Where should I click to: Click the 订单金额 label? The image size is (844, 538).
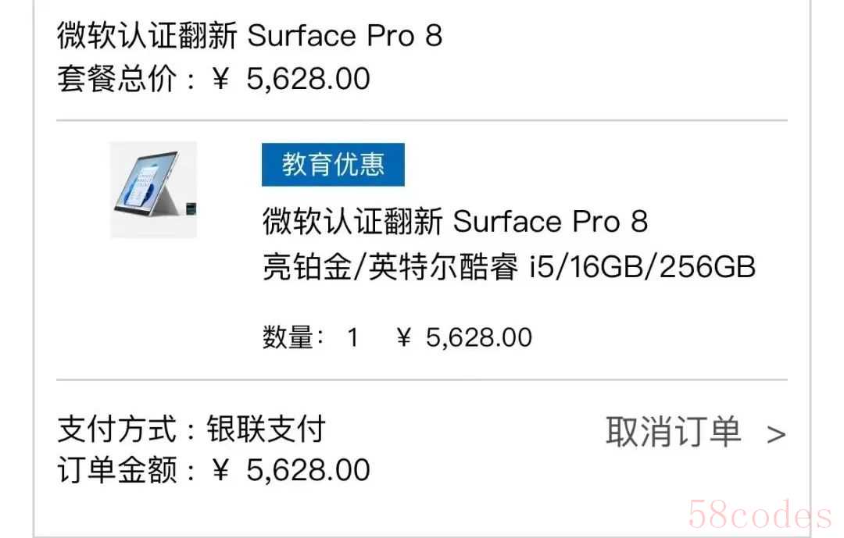tap(117, 470)
